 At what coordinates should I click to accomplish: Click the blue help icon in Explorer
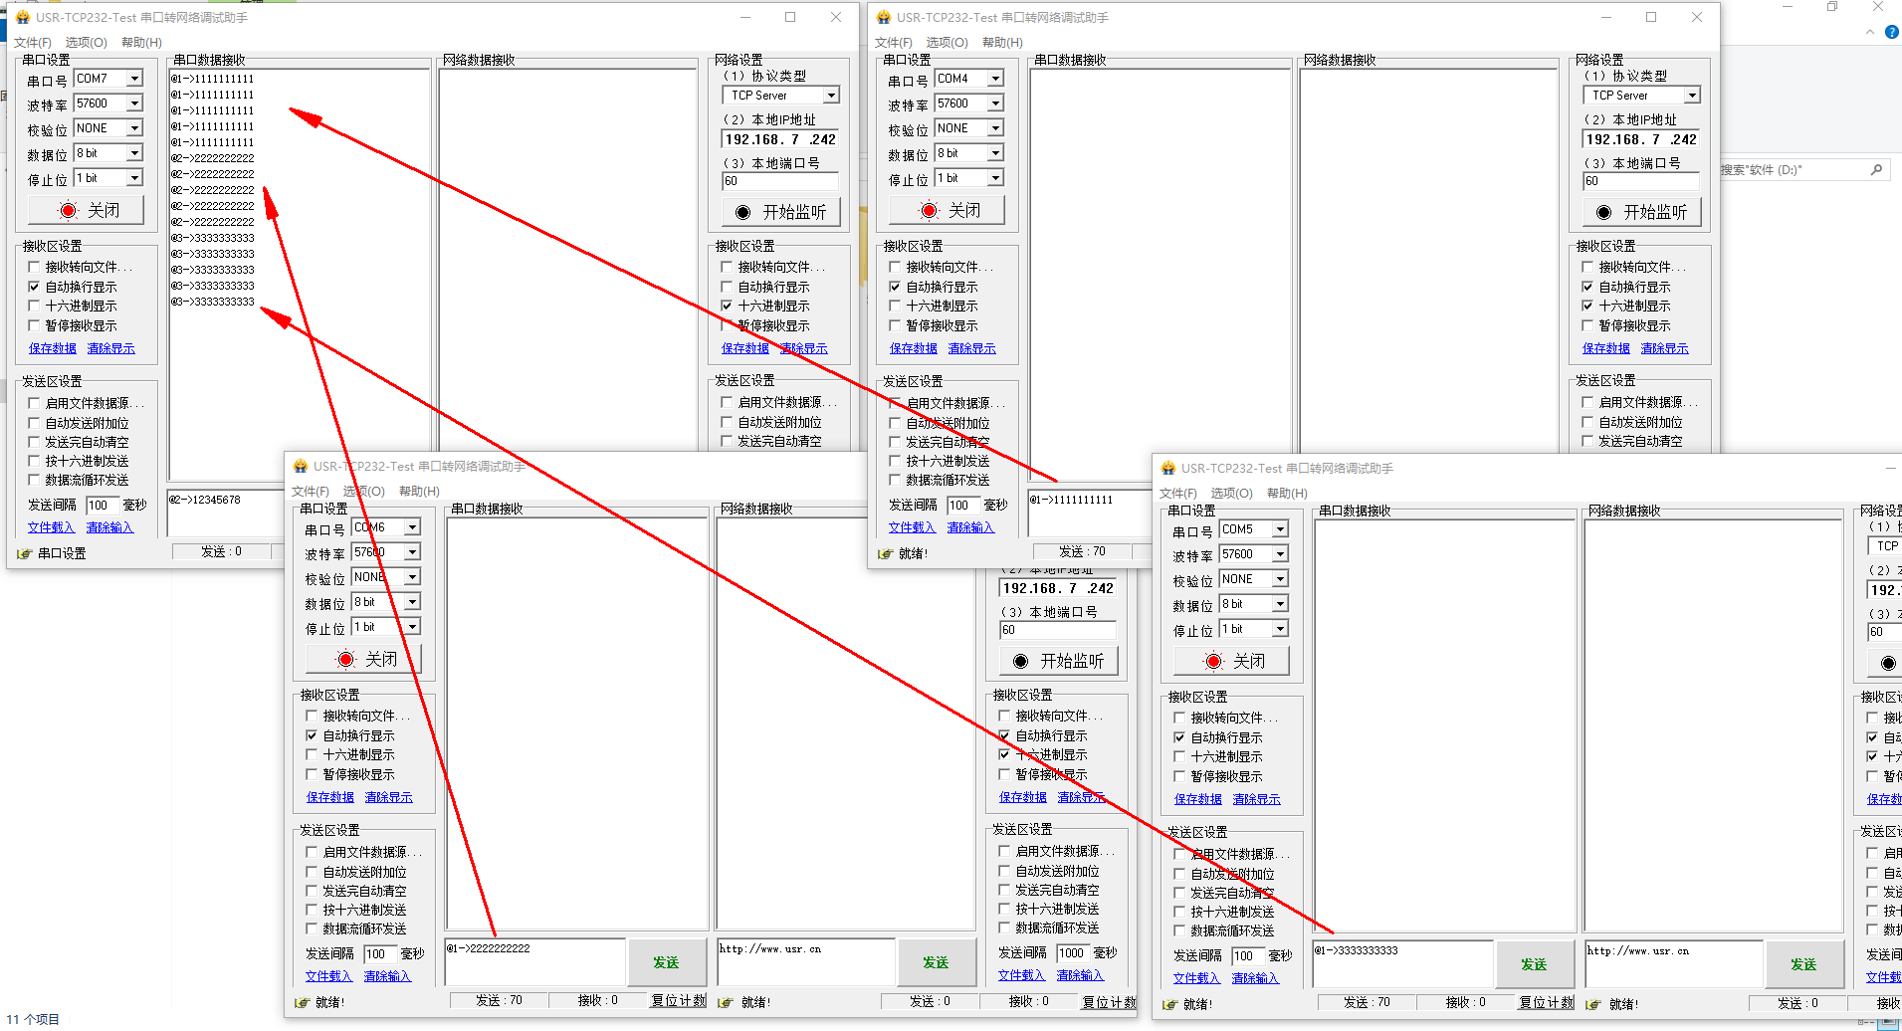(1892, 32)
